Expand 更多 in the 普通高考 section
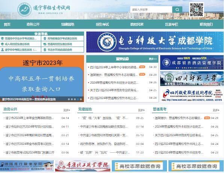This screenshot has width=224, height=173. coord(216,110)
